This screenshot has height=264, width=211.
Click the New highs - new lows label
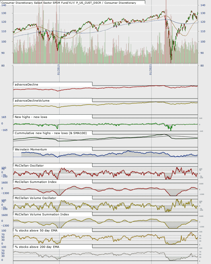tap(31, 117)
